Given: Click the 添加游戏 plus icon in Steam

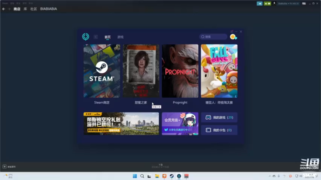Looking at the screenshot, I should pyautogui.click(x=4, y=166).
